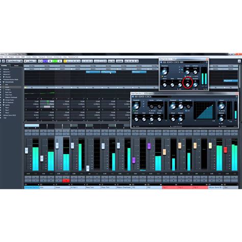The image size is (242, 242).
Task: Click the red Out channel fader handle
Action: (226, 150)
